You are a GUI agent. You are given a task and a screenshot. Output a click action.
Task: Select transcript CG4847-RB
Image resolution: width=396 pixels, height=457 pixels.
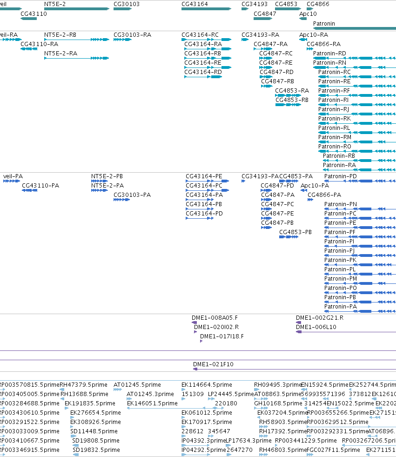(267, 86)
